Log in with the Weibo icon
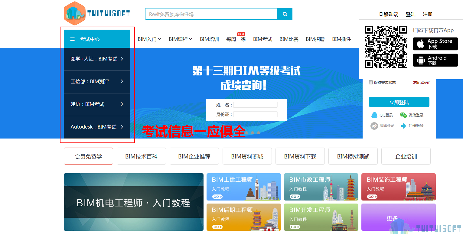The height and width of the screenshot is (235, 463). pos(374,126)
